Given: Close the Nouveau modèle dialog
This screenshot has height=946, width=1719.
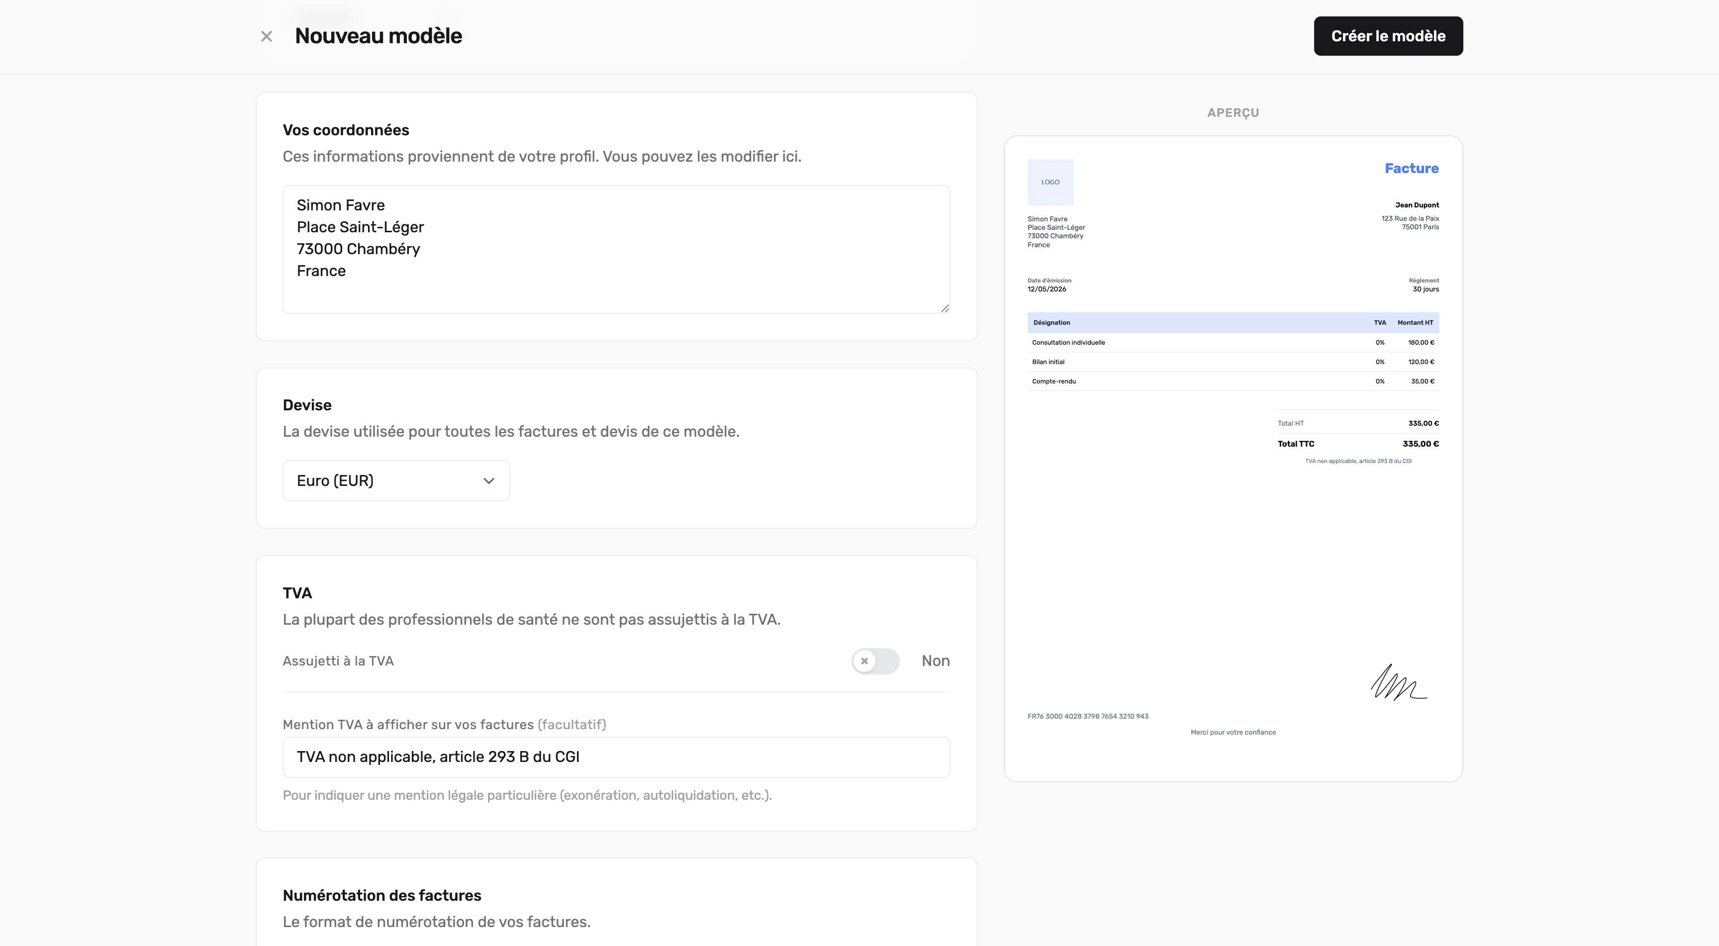Looking at the screenshot, I should point(266,36).
